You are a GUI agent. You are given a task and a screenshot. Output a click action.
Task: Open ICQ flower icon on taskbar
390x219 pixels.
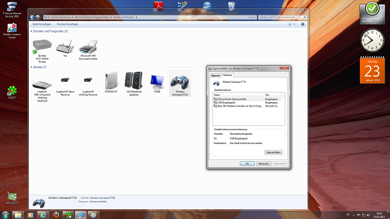pyautogui.click(x=68, y=215)
